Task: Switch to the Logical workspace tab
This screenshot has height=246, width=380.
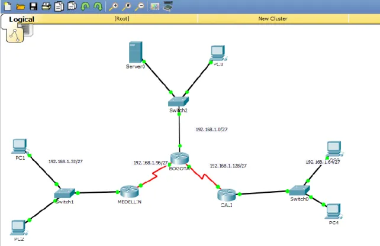Action: click(21, 20)
